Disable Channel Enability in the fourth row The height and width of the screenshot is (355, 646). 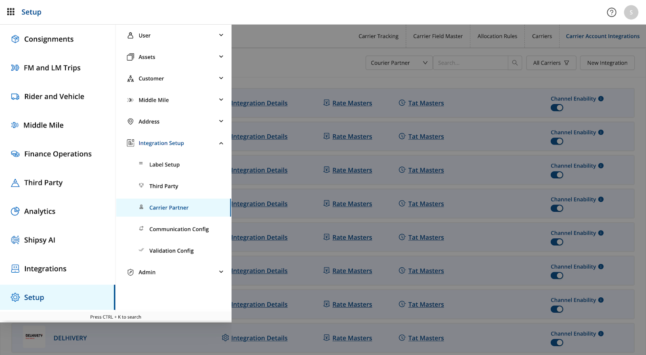557,209
